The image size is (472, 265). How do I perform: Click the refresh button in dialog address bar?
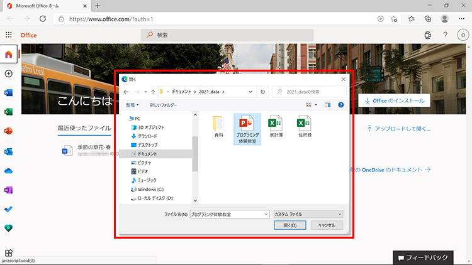point(262,92)
